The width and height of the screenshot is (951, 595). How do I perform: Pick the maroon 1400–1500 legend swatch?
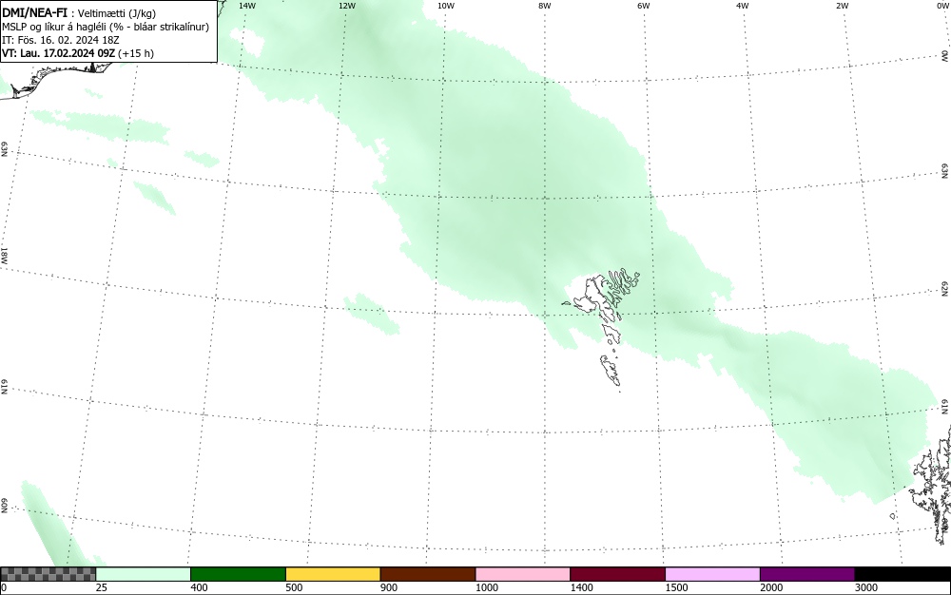pyautogui.click(x=617, y=574)
